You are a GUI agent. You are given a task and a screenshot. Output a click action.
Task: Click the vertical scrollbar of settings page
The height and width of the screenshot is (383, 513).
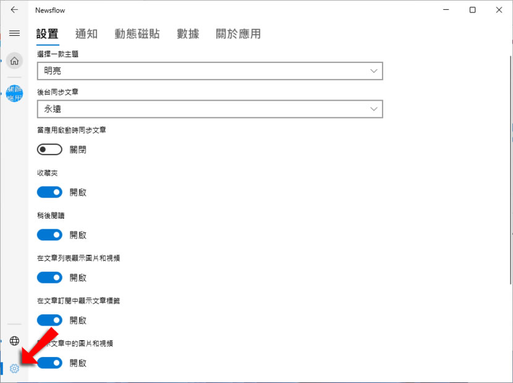[x=511, y=170]
